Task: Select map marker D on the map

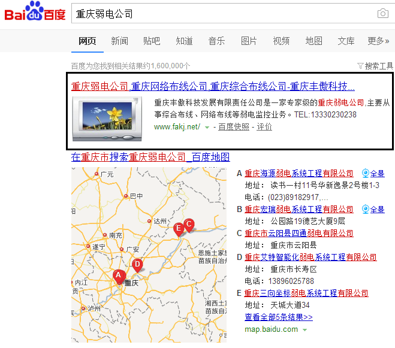Action: point(137,264)
